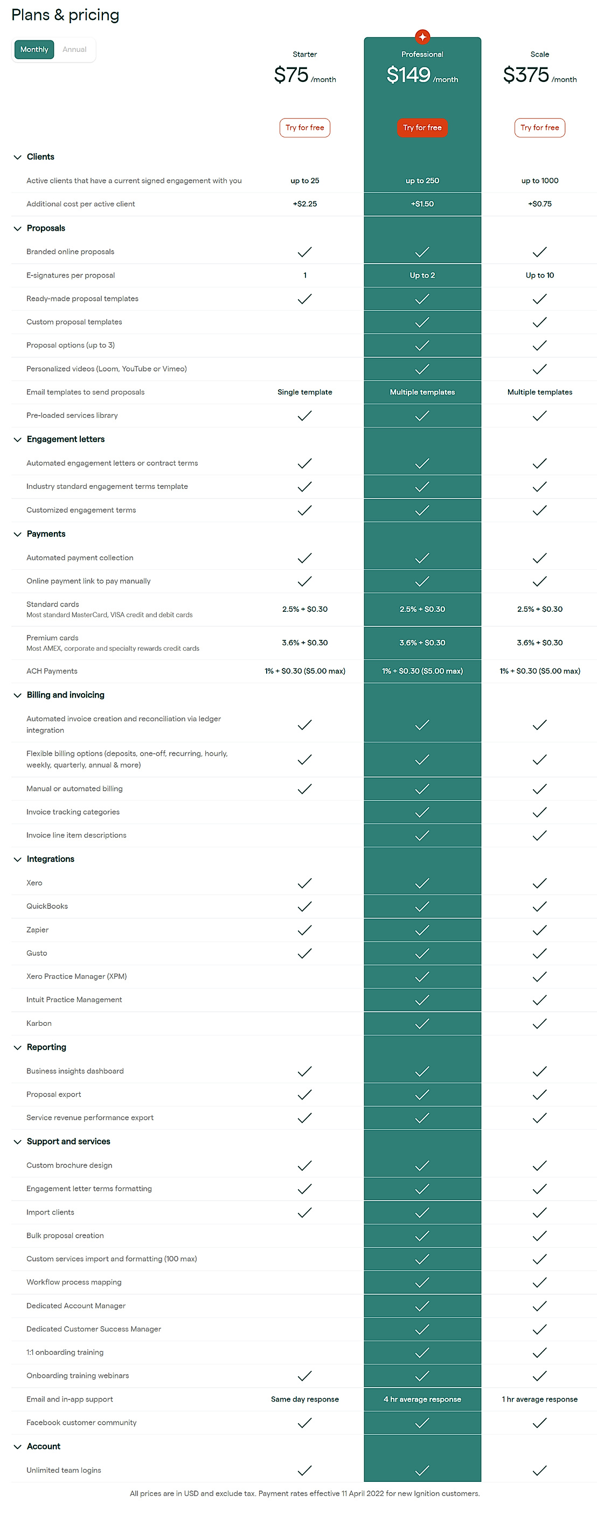Select the Monthly billing option

[x=33, y=50]
